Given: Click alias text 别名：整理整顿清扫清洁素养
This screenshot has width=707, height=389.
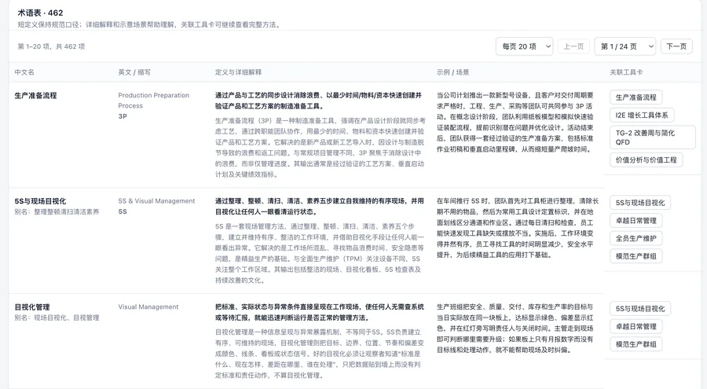Looking at the screenshot, I should pos(57,211).
